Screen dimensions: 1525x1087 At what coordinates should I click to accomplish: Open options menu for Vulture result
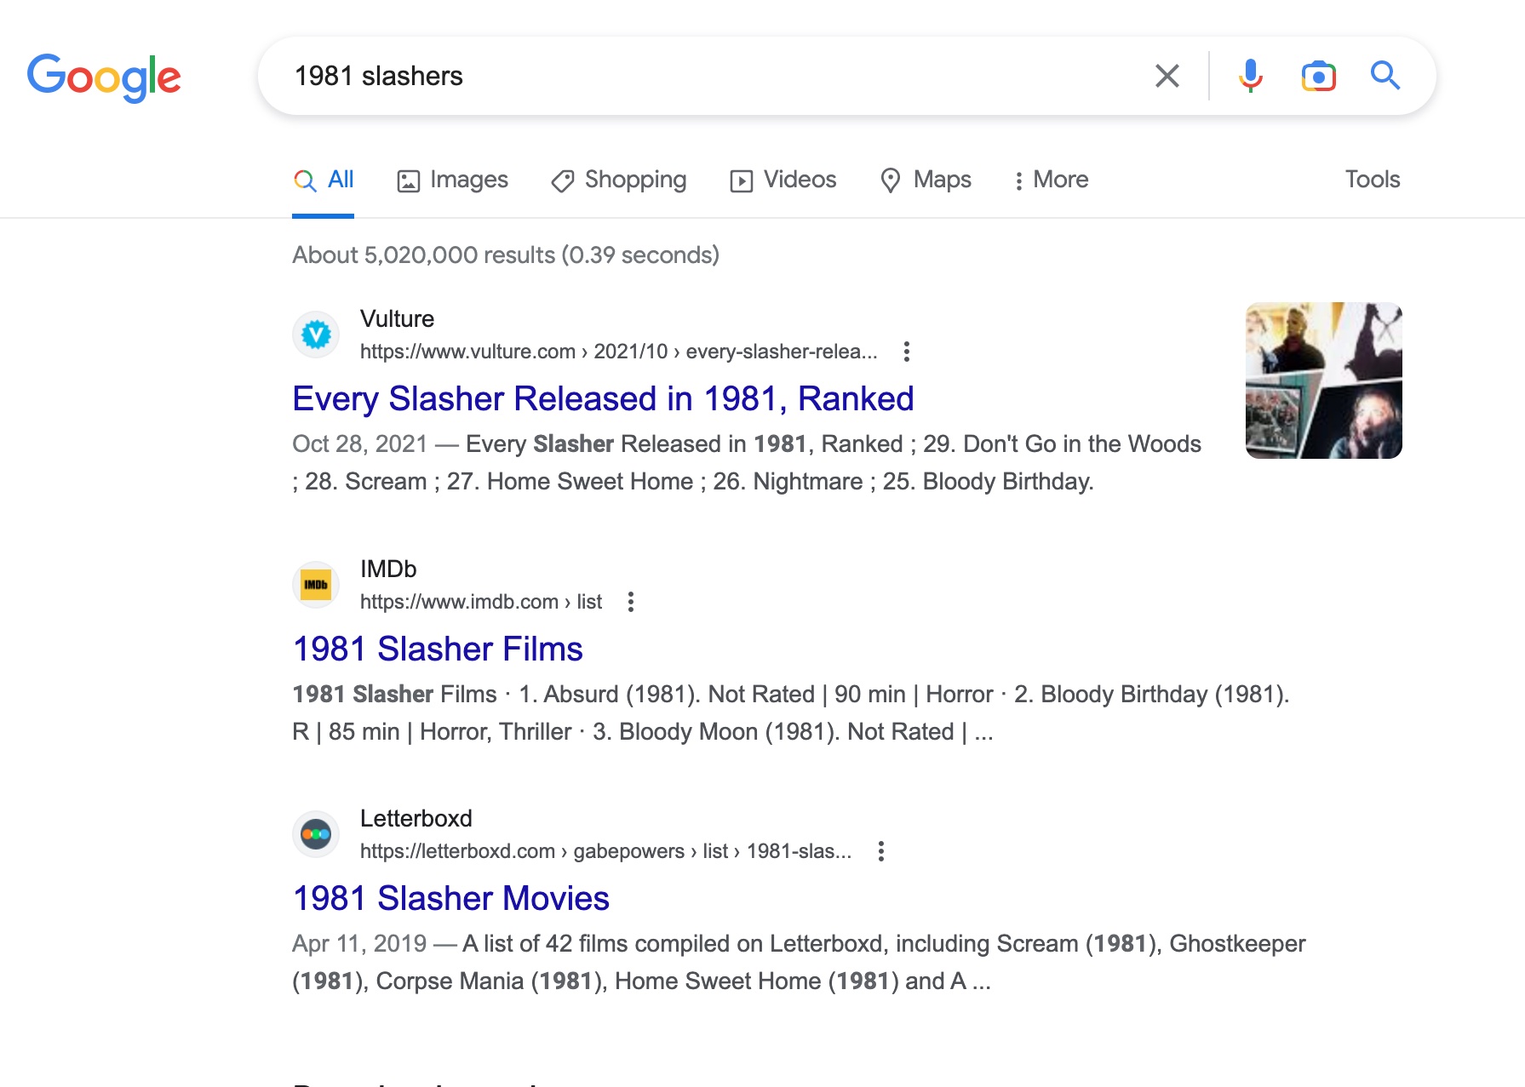click(x=907, y=352)
